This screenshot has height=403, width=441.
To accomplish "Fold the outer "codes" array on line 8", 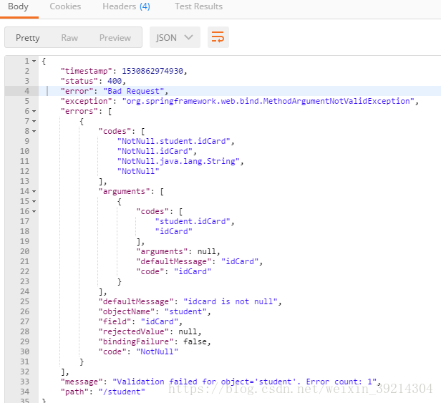I will pos(34,132).
